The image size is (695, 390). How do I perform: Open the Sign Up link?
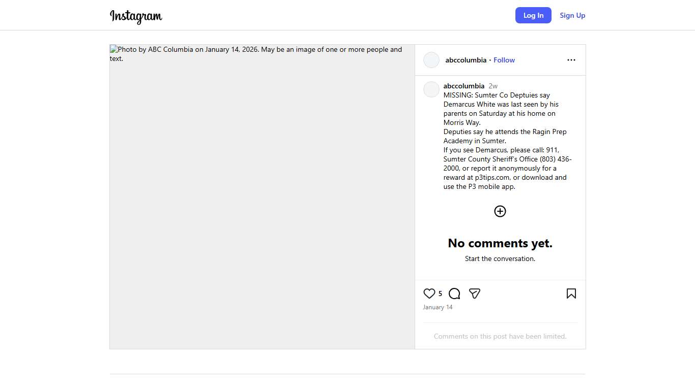tap(572, 15)
